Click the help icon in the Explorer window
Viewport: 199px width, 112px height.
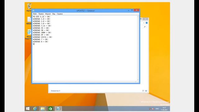click(146, 23)
